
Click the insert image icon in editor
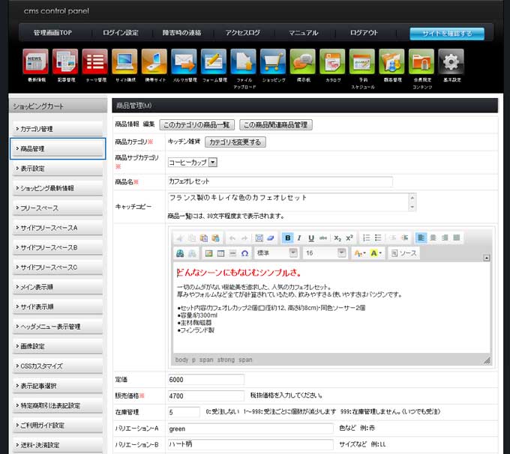(209, 253)
